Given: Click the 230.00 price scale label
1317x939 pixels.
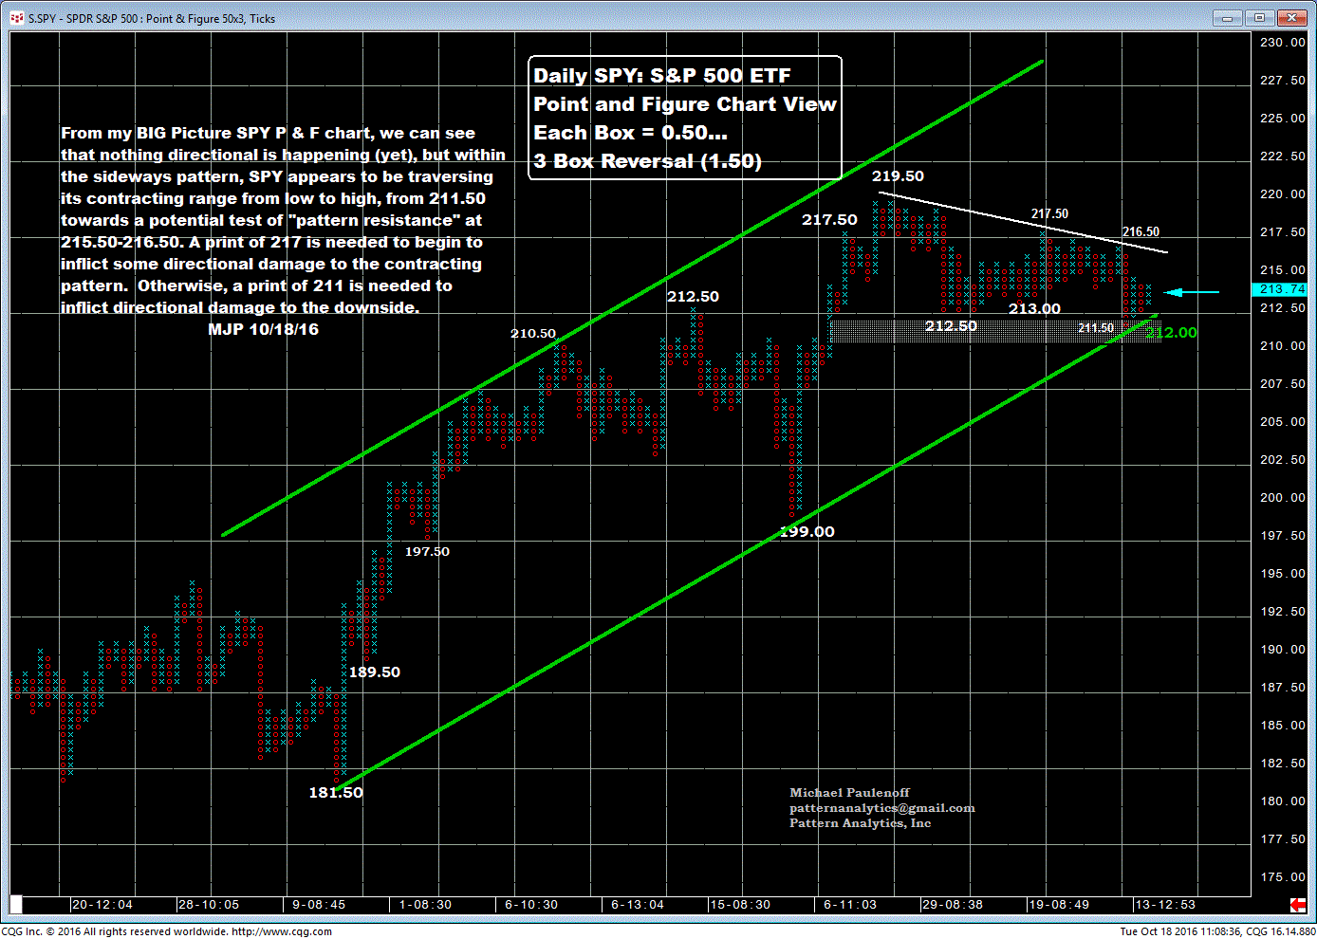Looking at the screenshot, I should [x=1283, y=43].
